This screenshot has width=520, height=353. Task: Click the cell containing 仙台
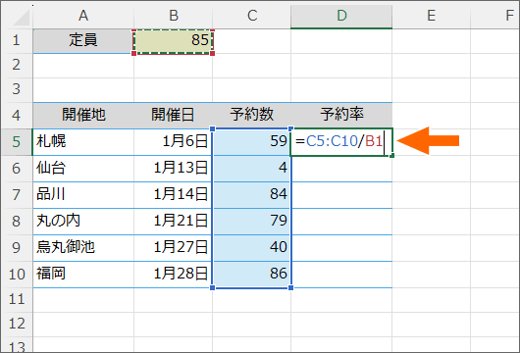tap(83, 169)
